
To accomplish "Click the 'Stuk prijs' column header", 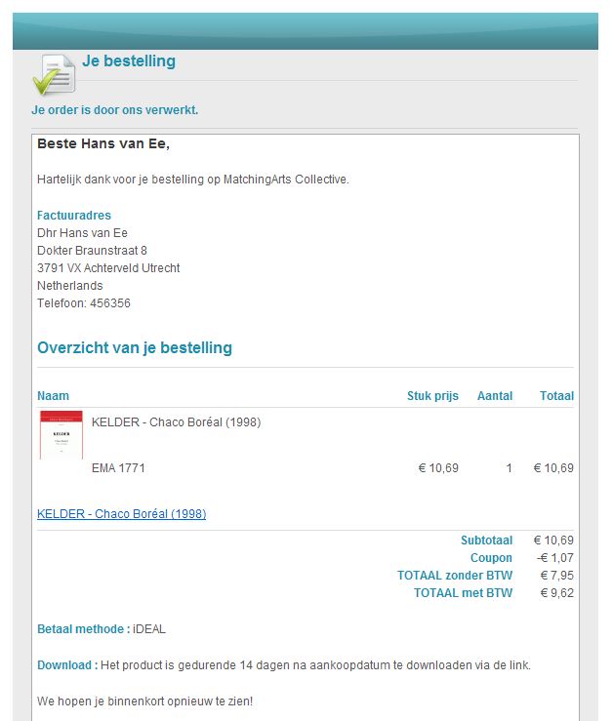I will point(432,396).
